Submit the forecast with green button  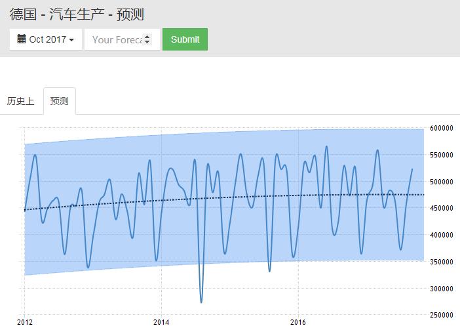[x=185, y=39]
